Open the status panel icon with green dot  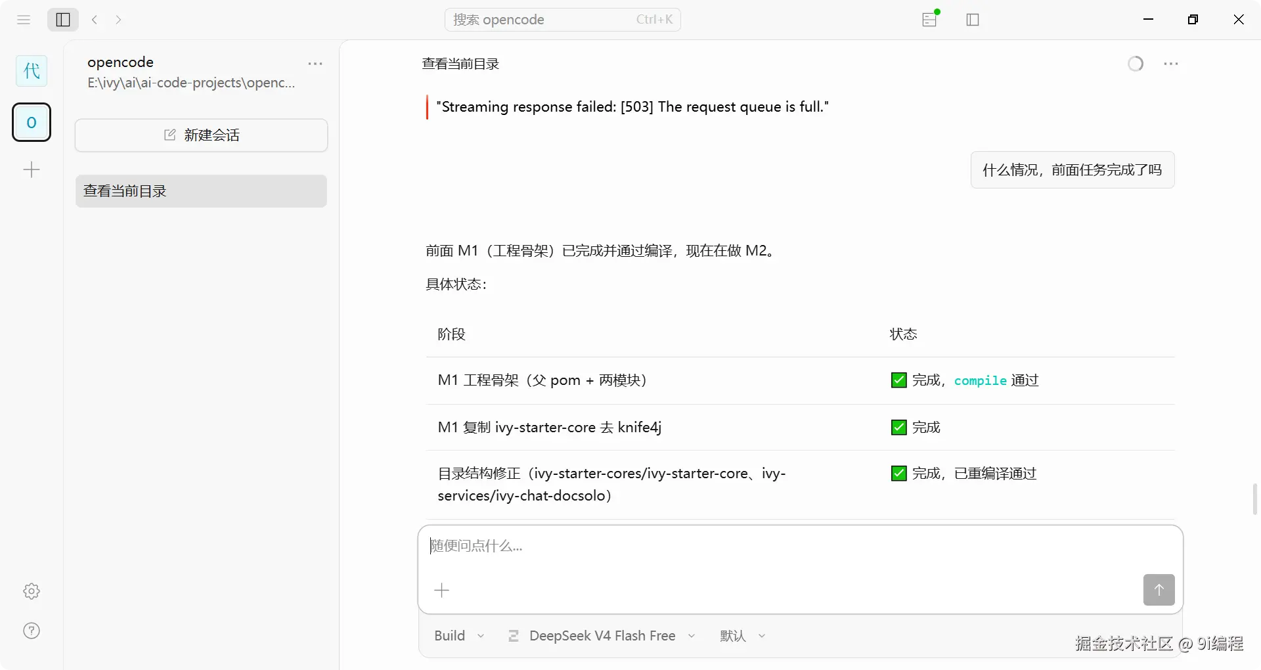click(x=930, y=19)
